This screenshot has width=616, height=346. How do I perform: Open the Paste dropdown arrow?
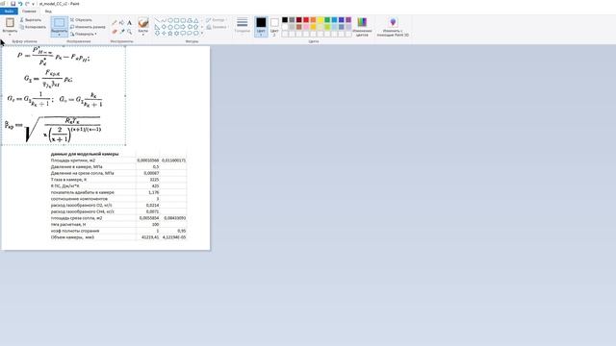click(x=10, y=35)
